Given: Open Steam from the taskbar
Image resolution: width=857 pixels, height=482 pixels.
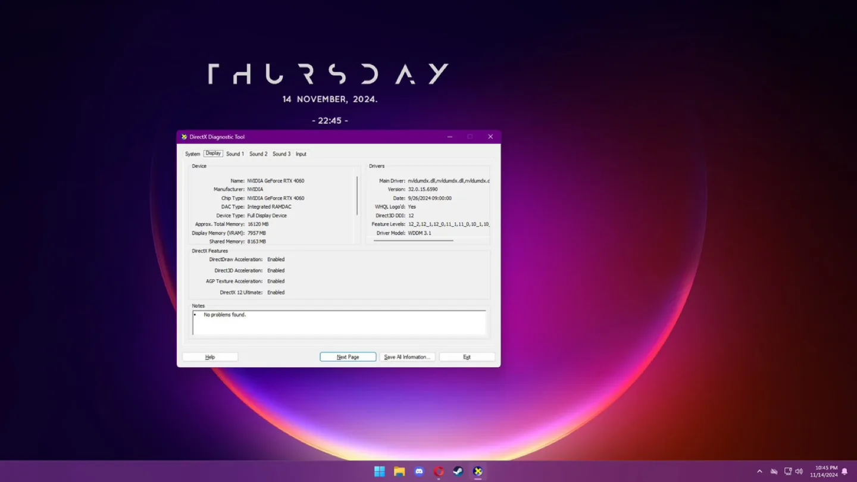Looking at the screenshot, I should pyautogui.click(x=458, y=471).
